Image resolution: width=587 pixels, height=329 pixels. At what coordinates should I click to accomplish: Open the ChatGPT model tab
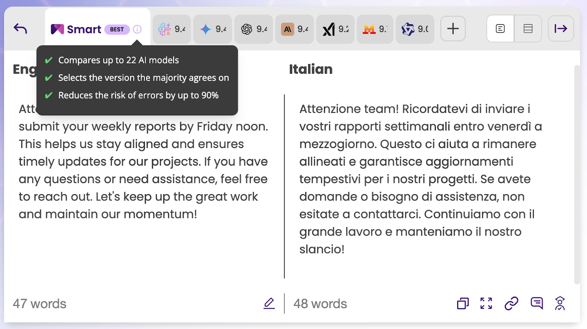(254, 29)
